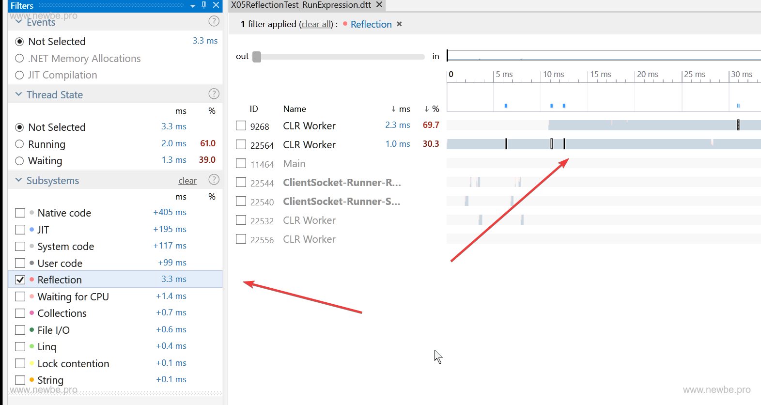Uncheck the Reflection subsystem checkbox
Viewport: 761px width, 405px height.
coord(20,280)
